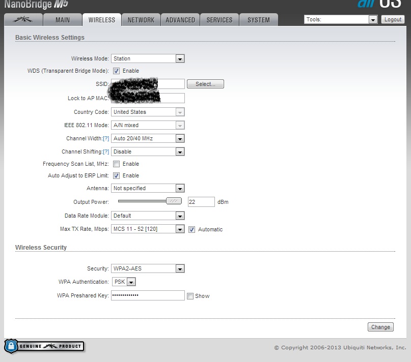
Task: Click the Change button
Action: [x=380, y=327]
